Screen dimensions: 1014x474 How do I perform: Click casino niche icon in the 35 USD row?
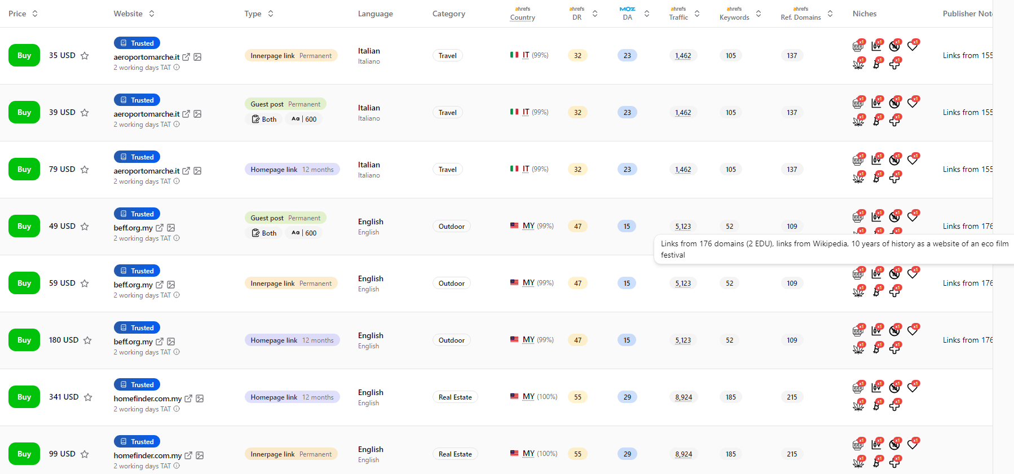(858, 46)
